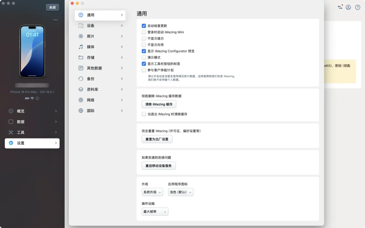Expand chevron on the 概览 sidebar row
The image size is (365, 228).
[x=56, y=111]
